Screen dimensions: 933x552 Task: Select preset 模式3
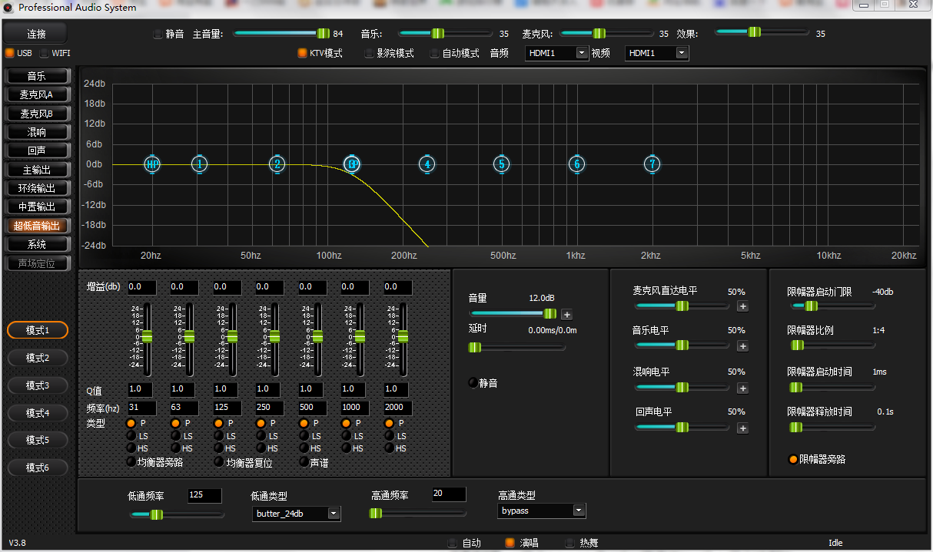38,385
